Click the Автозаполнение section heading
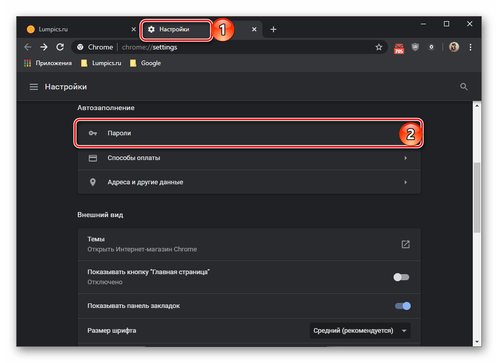Viewport: 498px width, 363px height. click(106, 108)
